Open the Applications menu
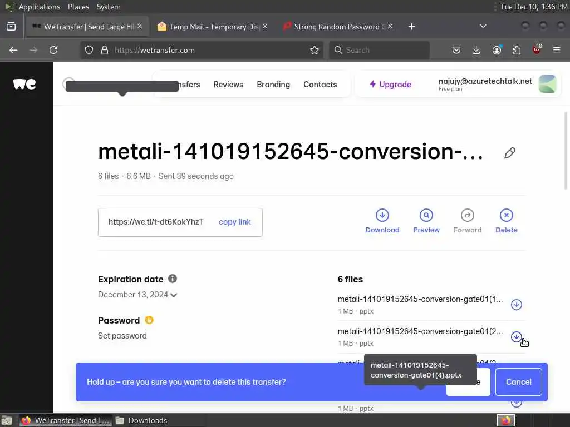 [40, 7]
